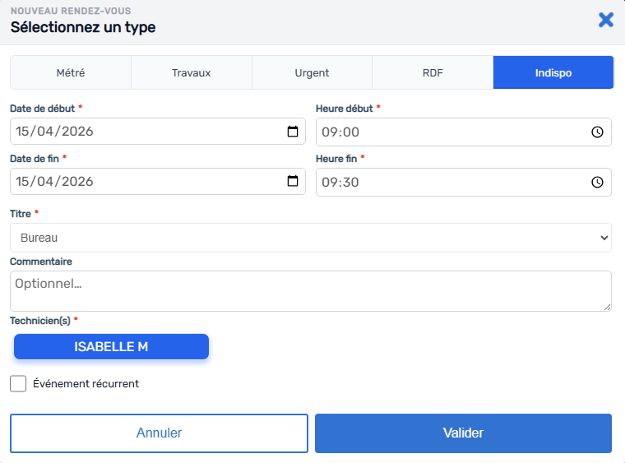Close the Nouveau rendez-vous dialog
The image size is (625, 463).
[x=606, y=20]
